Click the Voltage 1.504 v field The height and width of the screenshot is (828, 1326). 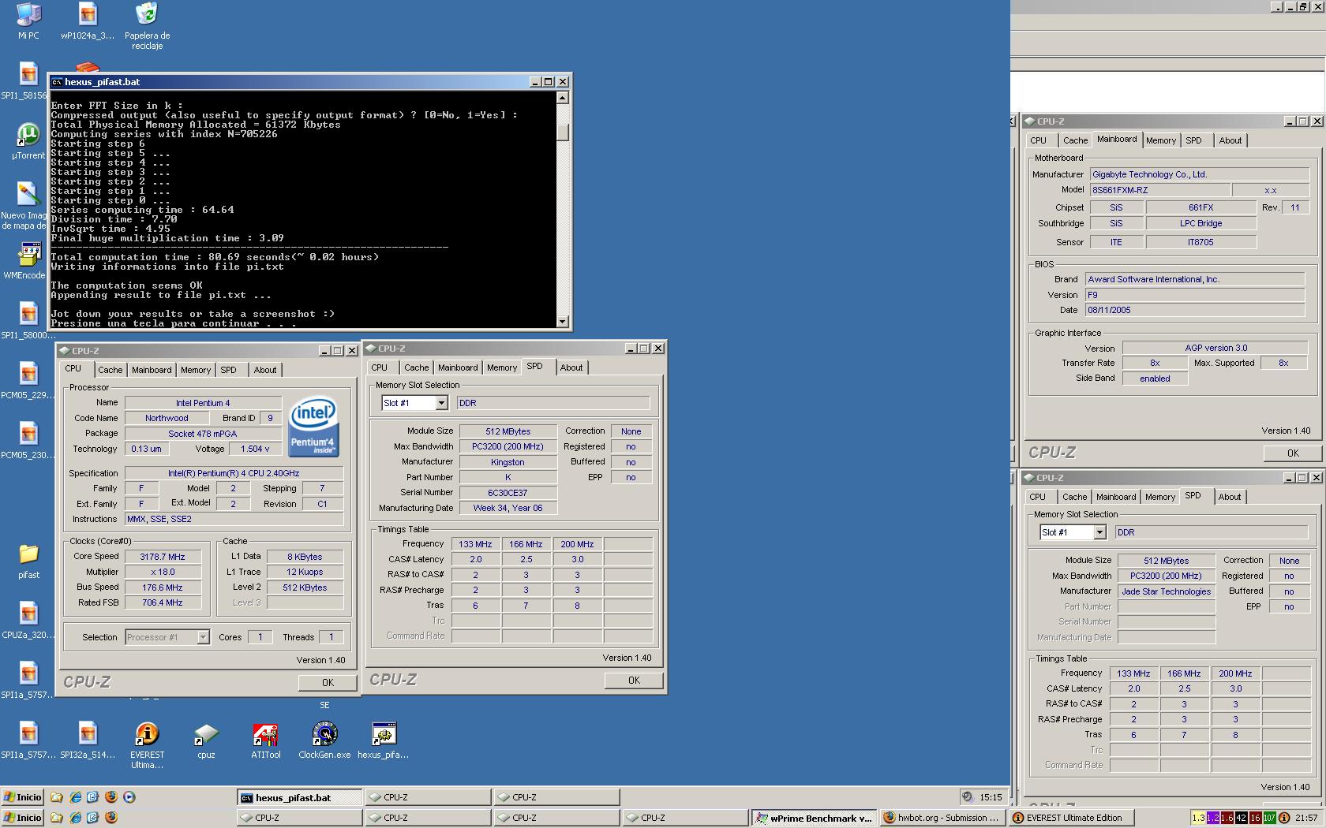pos(255,449)
